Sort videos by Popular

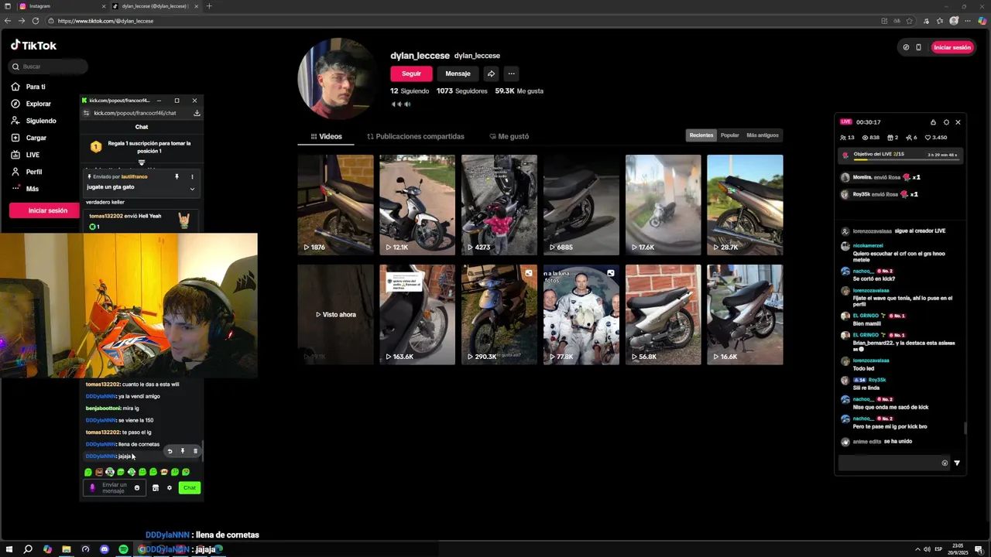coord(730,135)
